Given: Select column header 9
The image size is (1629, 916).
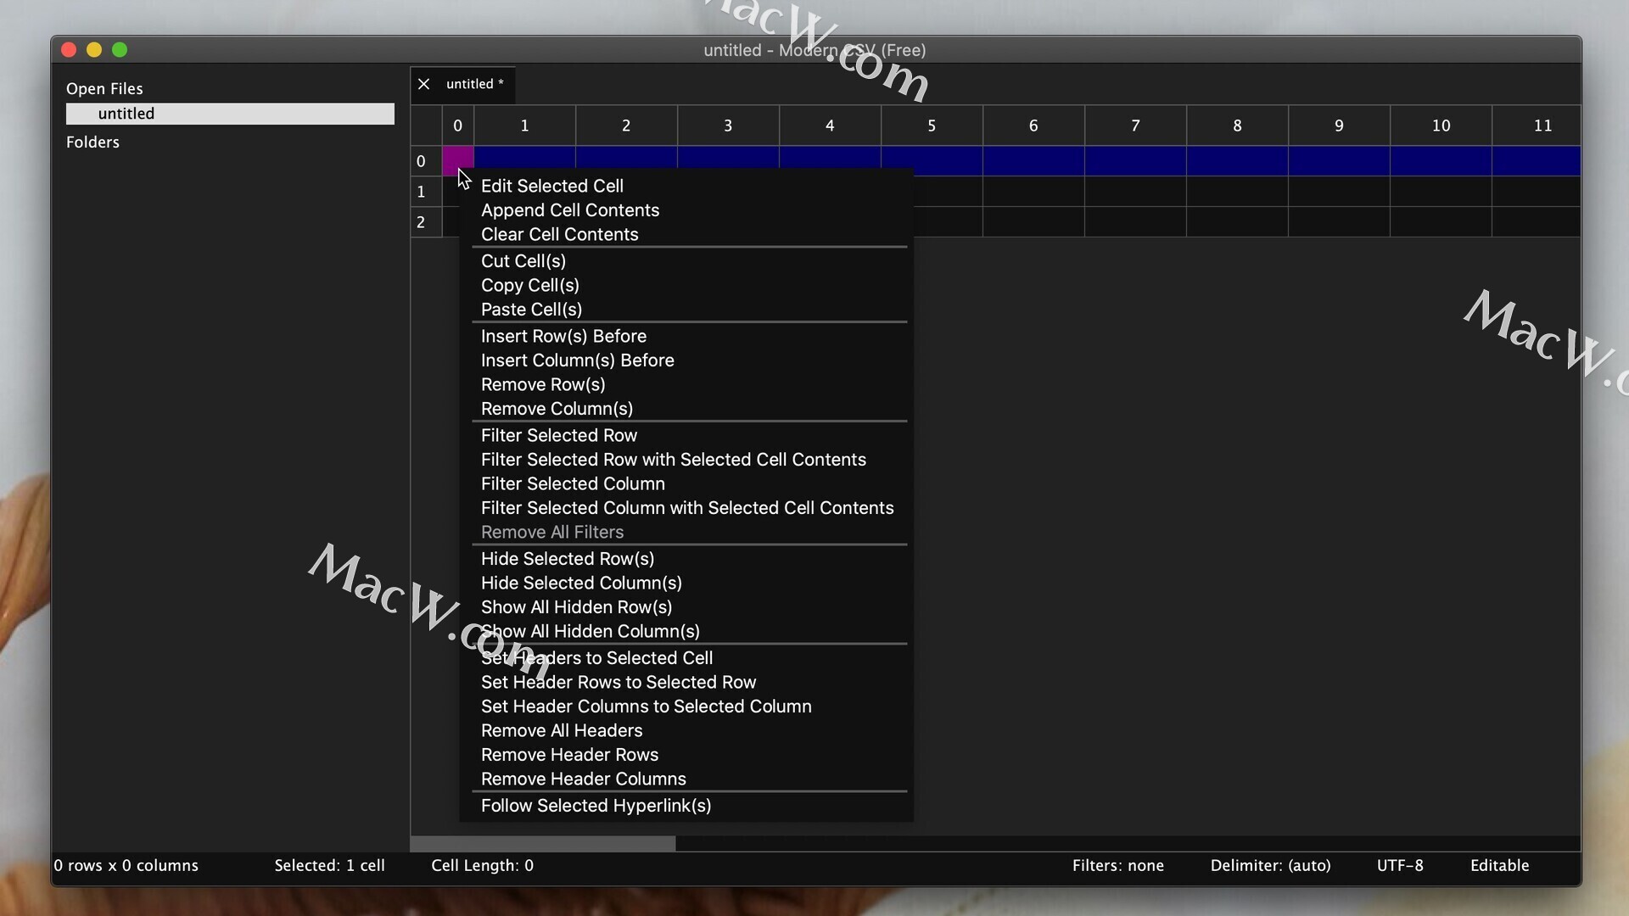Looking at the screenshot, I should (1339, 126).
